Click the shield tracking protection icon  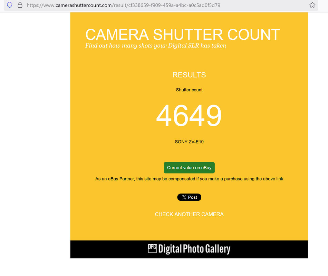tap(10, 5)
